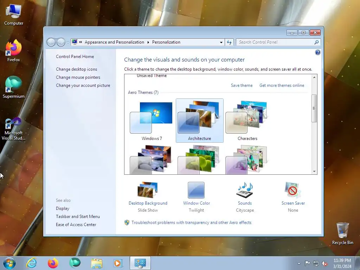The width and height of the screenshot is (360, 270).
Task: Open the network tray icon
Action: point(316,263)
